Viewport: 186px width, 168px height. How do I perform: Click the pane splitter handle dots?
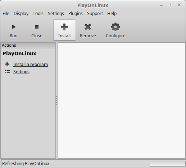pos(56,101)
